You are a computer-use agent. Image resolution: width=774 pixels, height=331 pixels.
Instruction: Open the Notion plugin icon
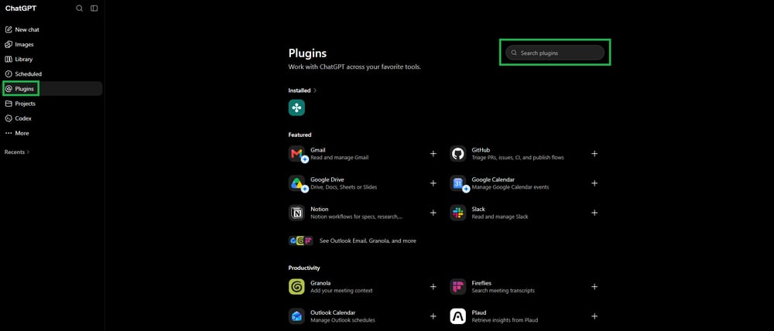point(296,213)
